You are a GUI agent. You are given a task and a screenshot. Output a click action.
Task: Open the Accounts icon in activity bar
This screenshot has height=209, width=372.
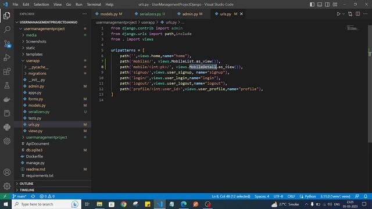tap(7, 172)
